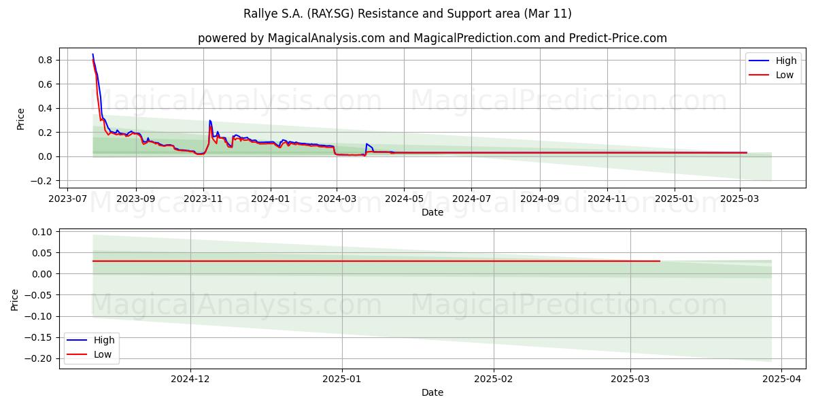
Task: Click the top chart 'Price' y-axis label
Action: (20, 118)
